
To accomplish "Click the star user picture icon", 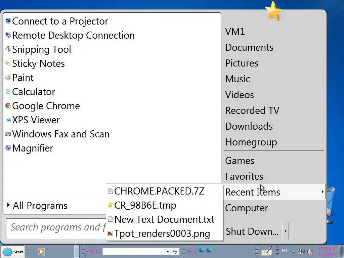I will [x=273, y=11].
